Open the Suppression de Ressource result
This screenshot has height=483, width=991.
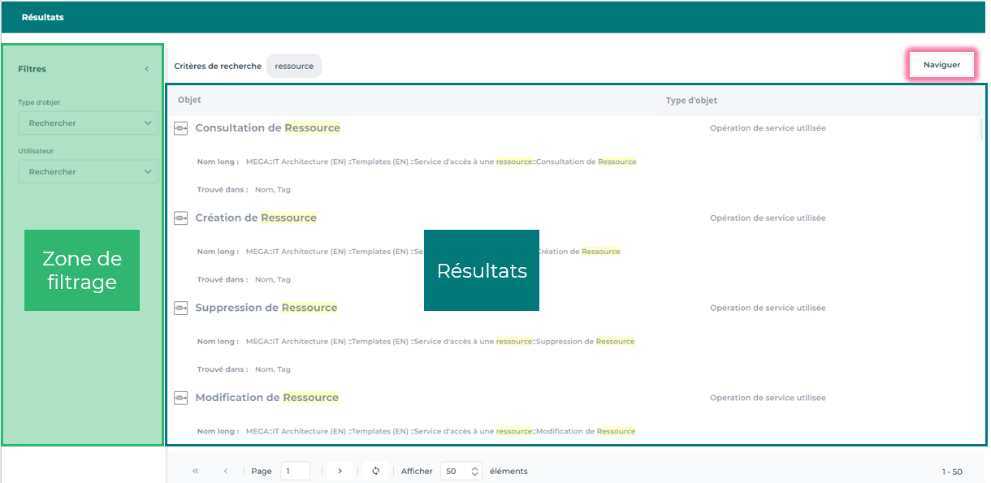[266, 308]
